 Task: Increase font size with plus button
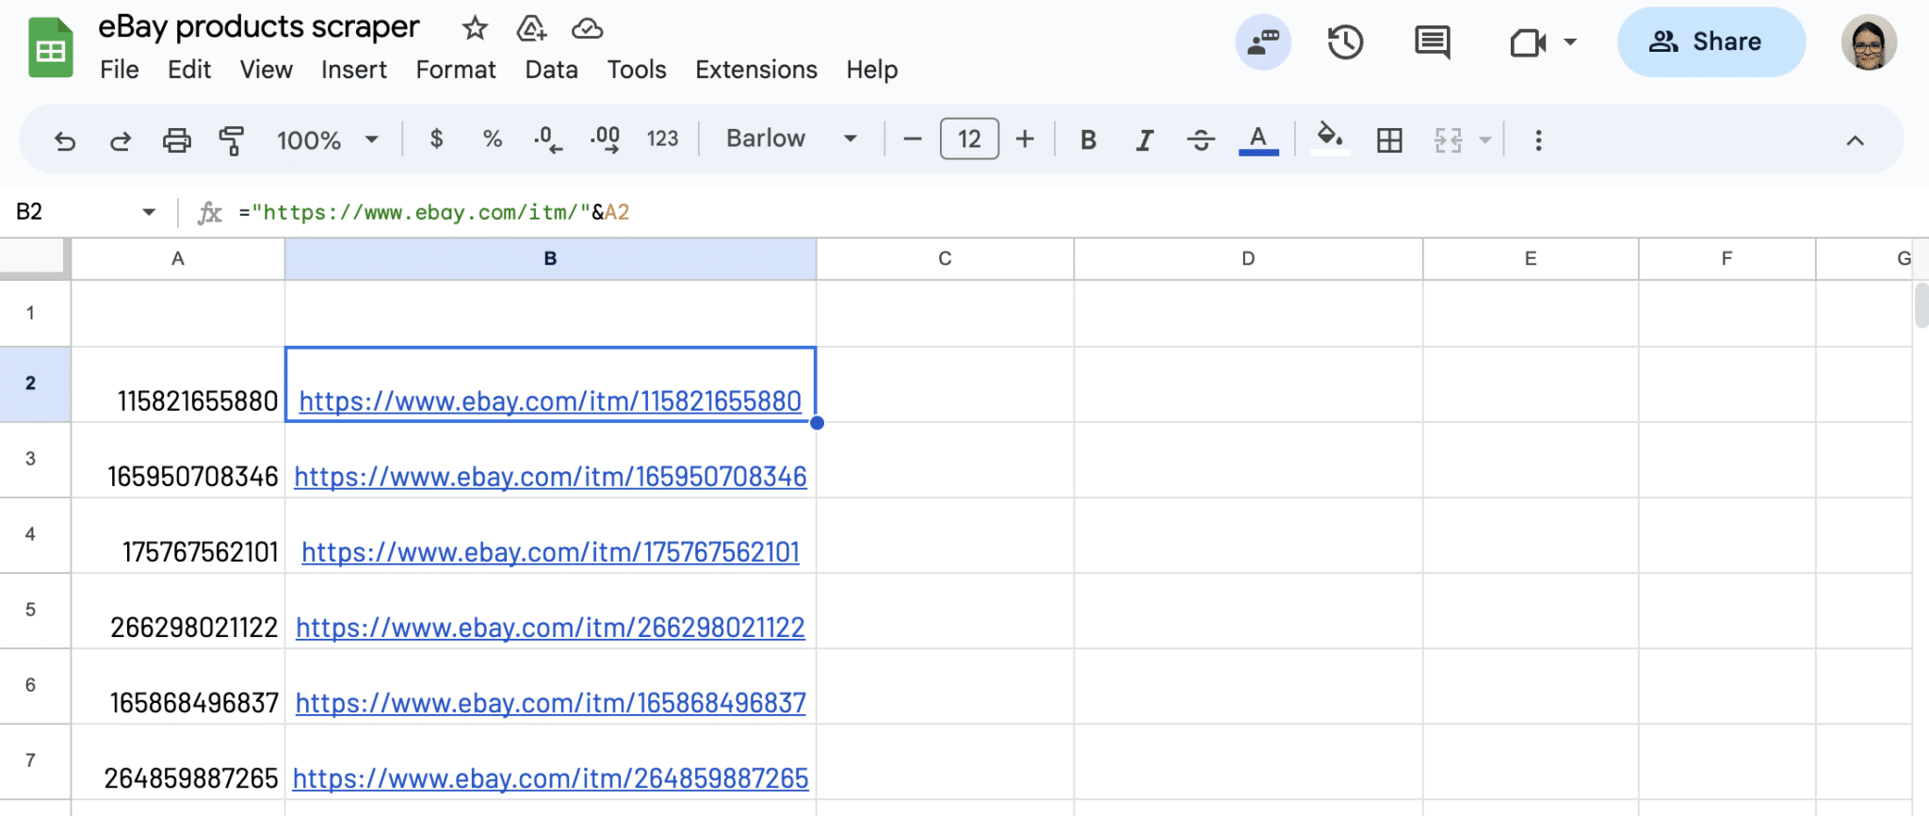click(x=1025, y=140)
